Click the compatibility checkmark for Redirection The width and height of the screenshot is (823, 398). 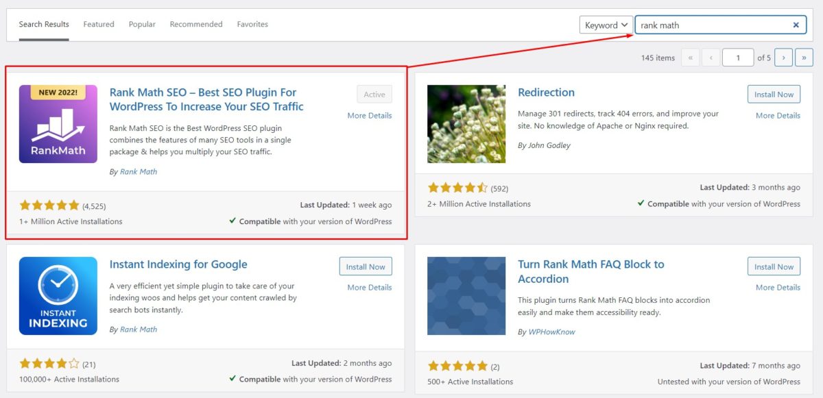click(x=641, y=203)
